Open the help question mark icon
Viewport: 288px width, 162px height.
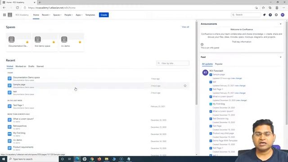click(270, 15)
